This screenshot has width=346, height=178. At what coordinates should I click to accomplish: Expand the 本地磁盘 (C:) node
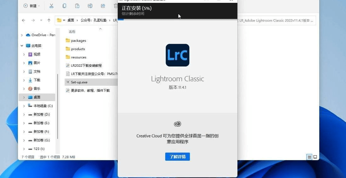pos(24,106)
